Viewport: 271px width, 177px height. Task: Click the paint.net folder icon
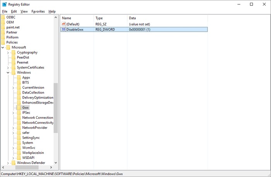click(x=3, y=27)
